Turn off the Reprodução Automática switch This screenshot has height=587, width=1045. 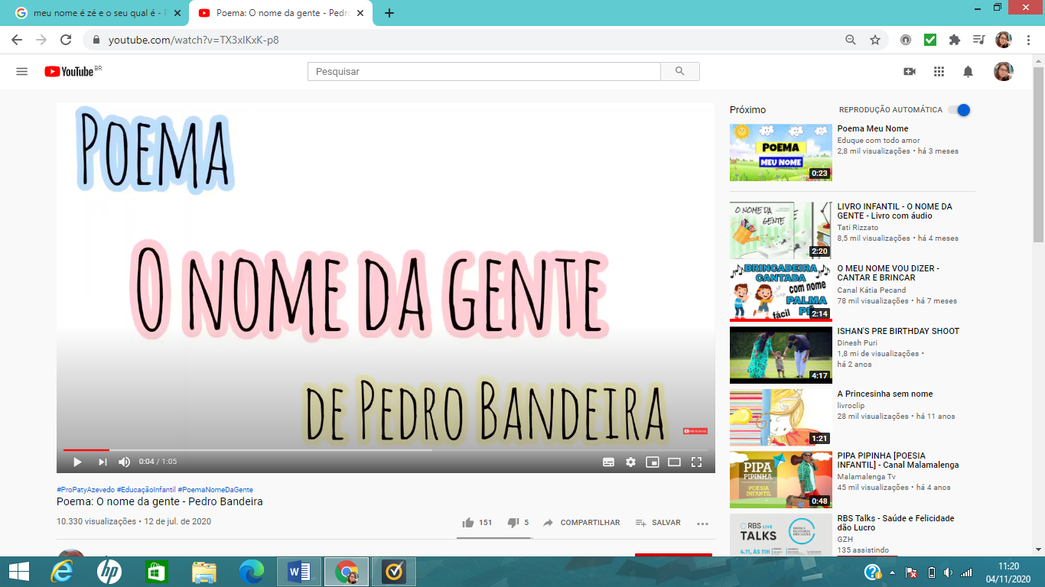(x=959, y=109)
